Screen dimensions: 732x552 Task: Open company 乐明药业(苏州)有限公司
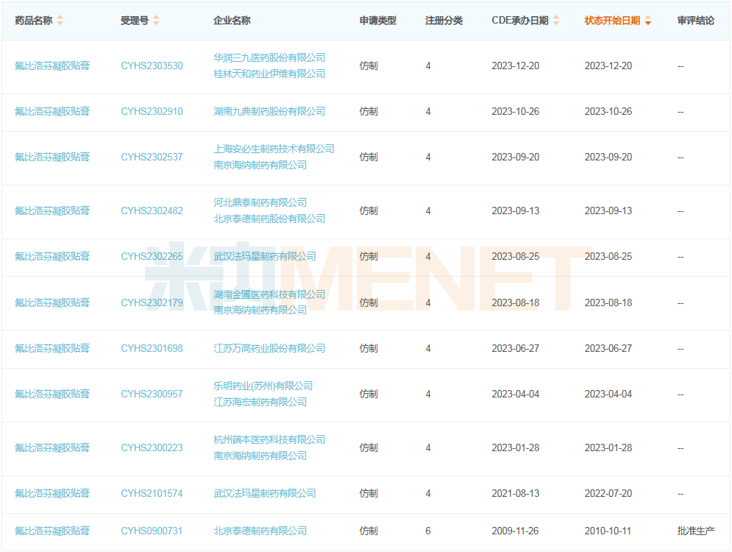pos(263,386)
